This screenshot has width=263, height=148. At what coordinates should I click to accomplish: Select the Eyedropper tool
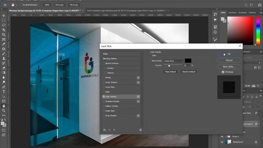tap(4, 44)
